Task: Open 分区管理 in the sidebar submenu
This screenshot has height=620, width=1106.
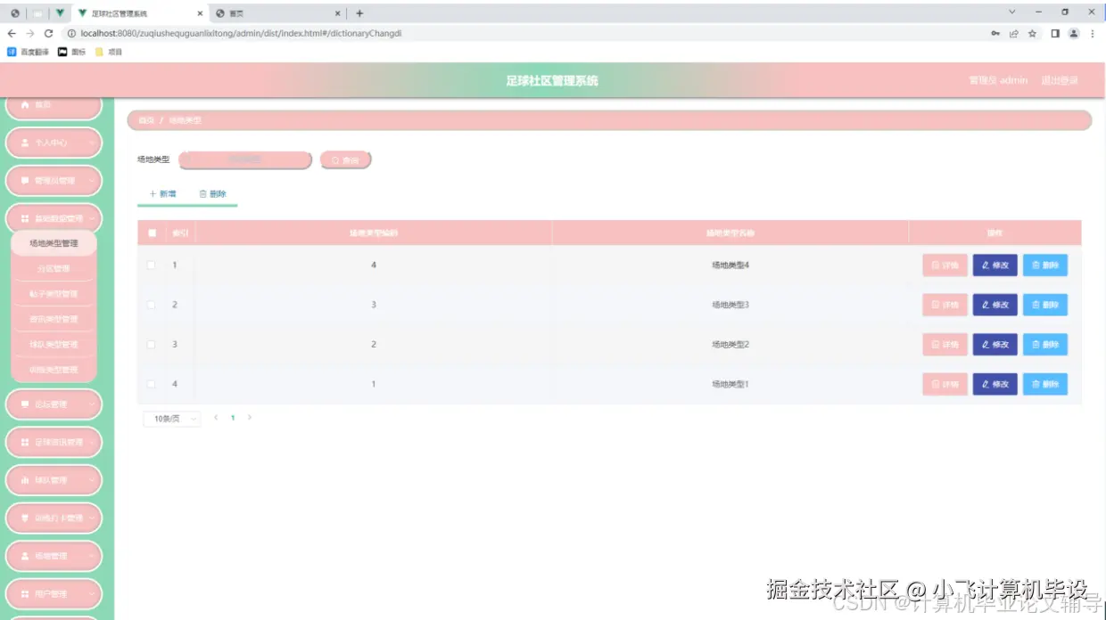Action: coord(54,268)
